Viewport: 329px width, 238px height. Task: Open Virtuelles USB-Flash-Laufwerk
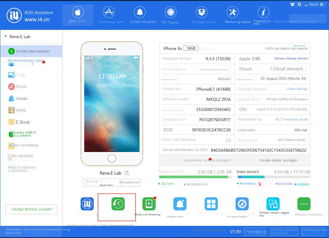[22, 134]
